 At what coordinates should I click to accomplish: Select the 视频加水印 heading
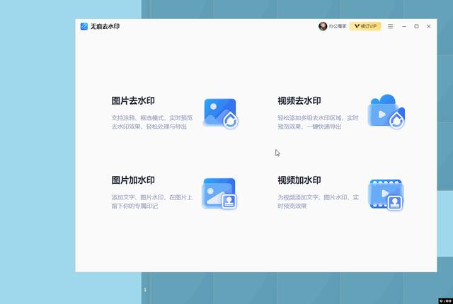point(299,180)
